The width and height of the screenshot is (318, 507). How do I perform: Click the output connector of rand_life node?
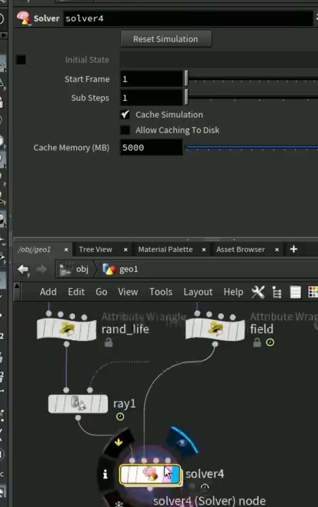[67, 344]
